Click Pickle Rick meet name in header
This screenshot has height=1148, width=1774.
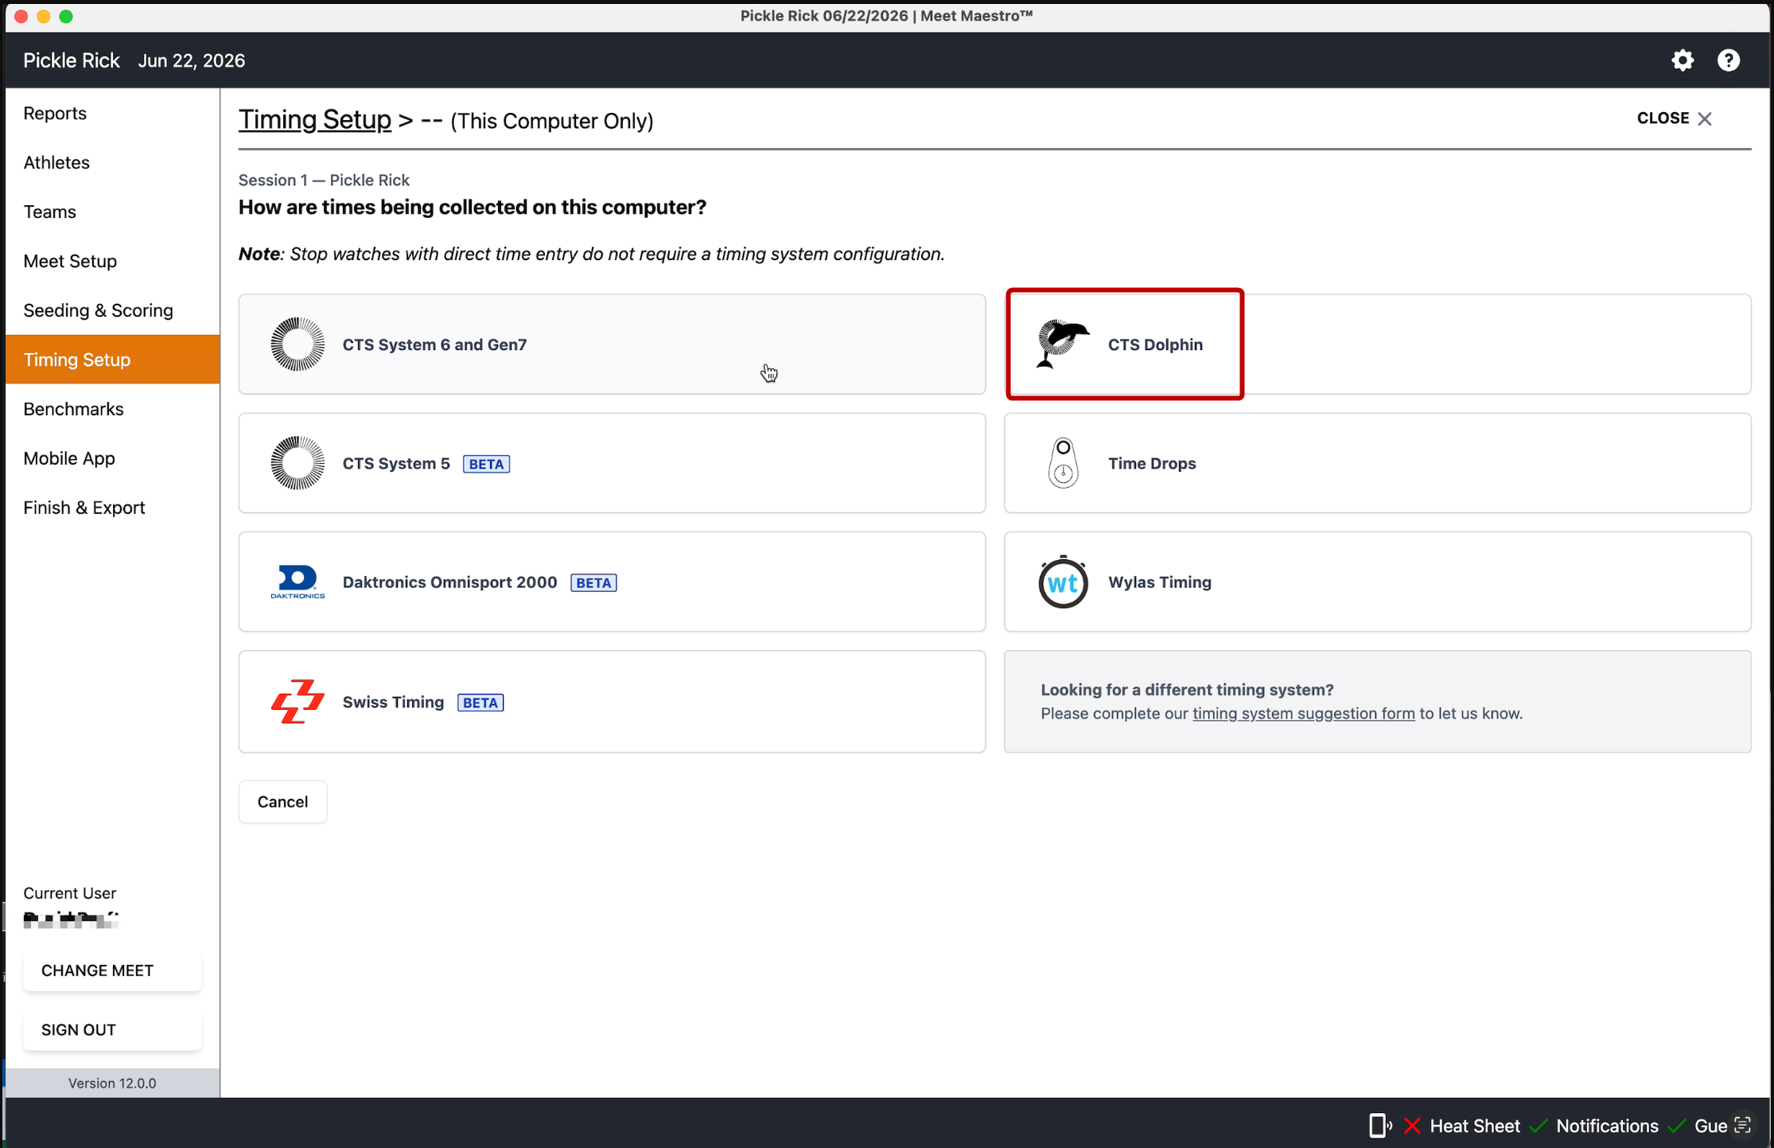coord(72,60)
